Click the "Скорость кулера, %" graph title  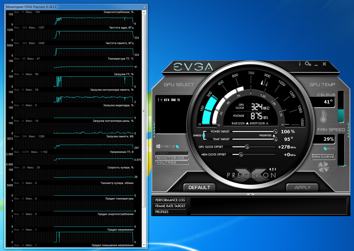tap(121, 168)
